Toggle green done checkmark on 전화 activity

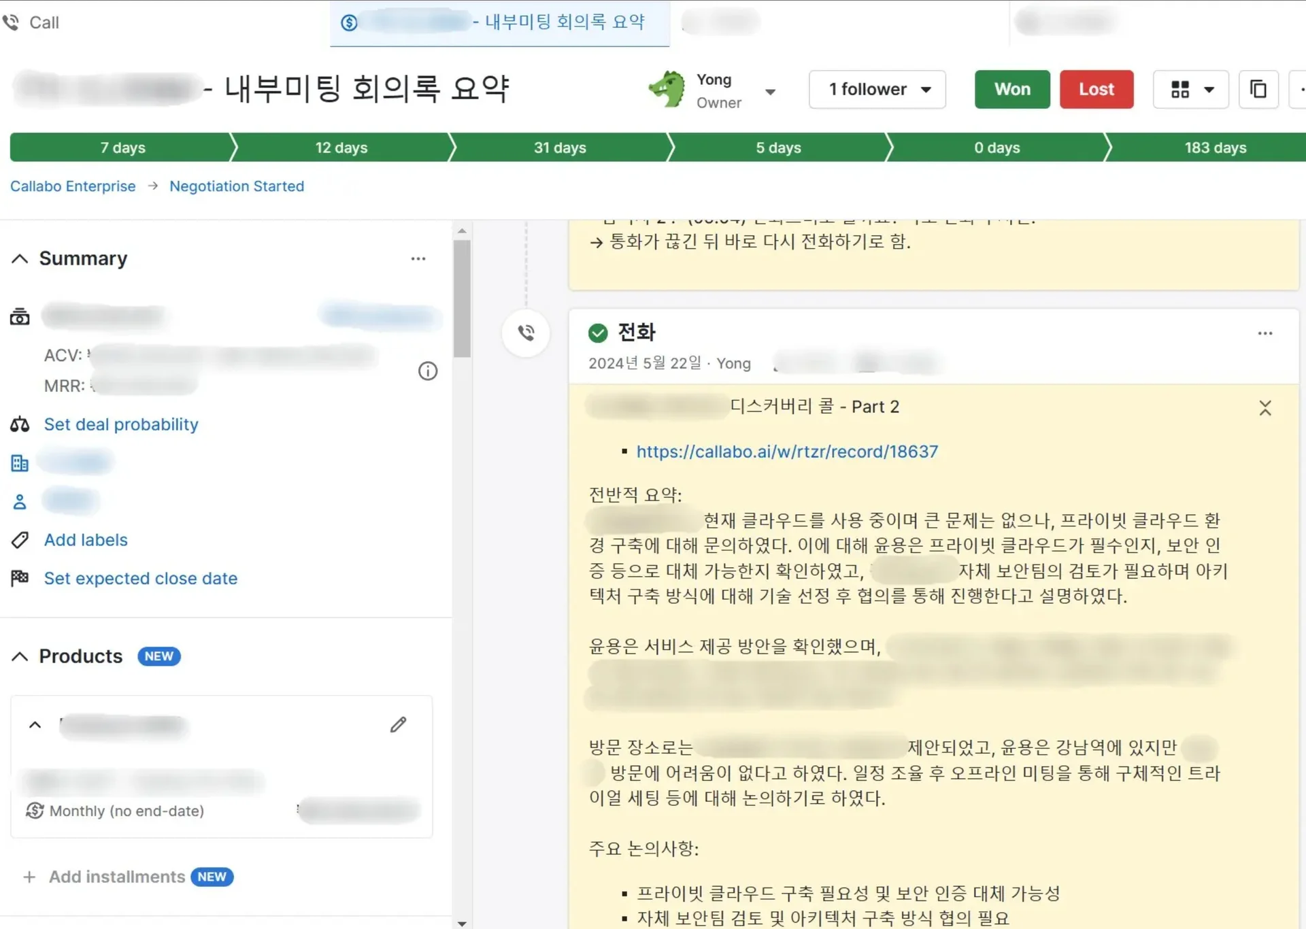[x=598, y=333]
